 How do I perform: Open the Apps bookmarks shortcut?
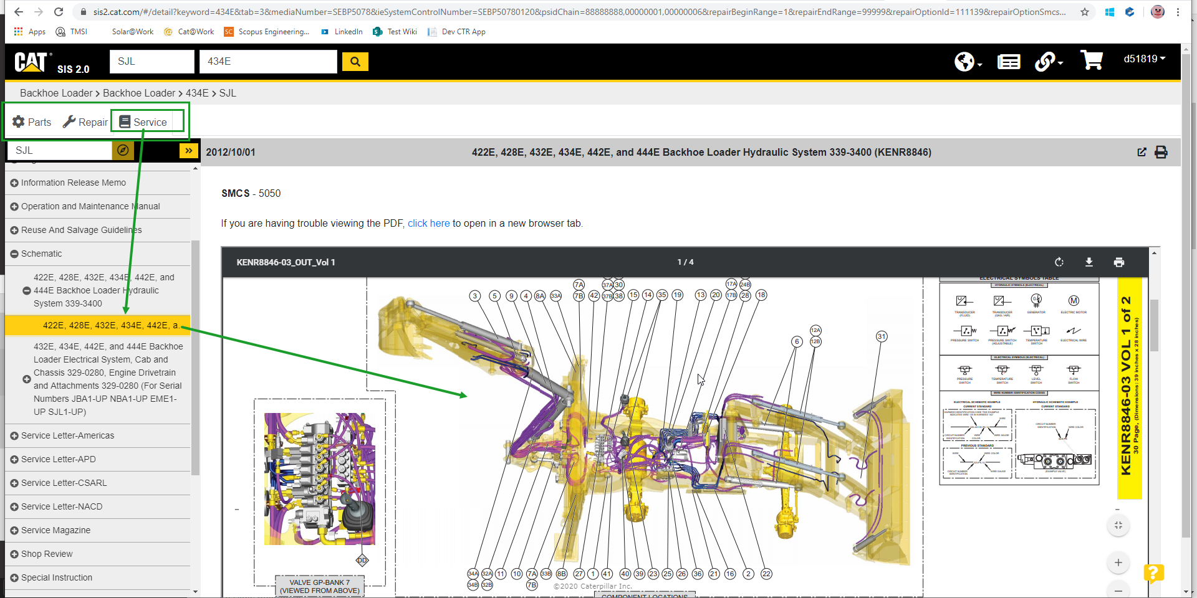[30, 32]
